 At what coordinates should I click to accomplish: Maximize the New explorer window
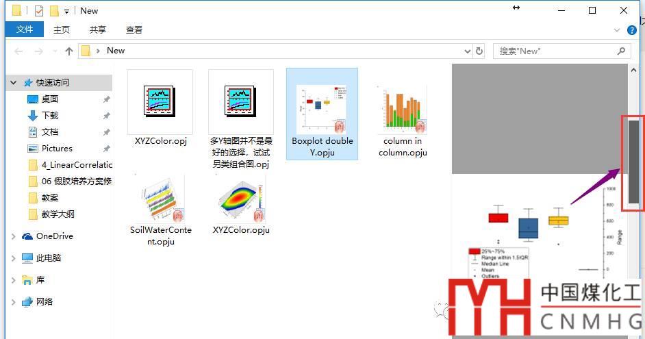coord(592,11)
